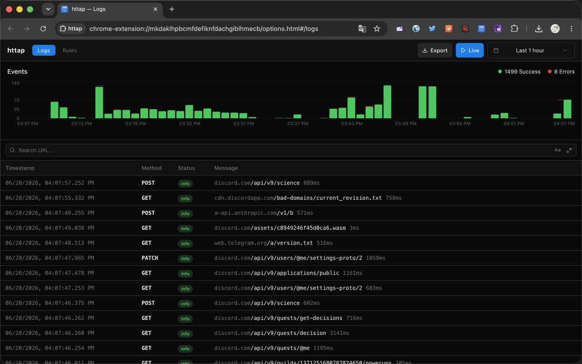The height and width of the screenshot is (364, 582).
Task: Bookmark this page with the star icon
Action: [x=377, y=29]
